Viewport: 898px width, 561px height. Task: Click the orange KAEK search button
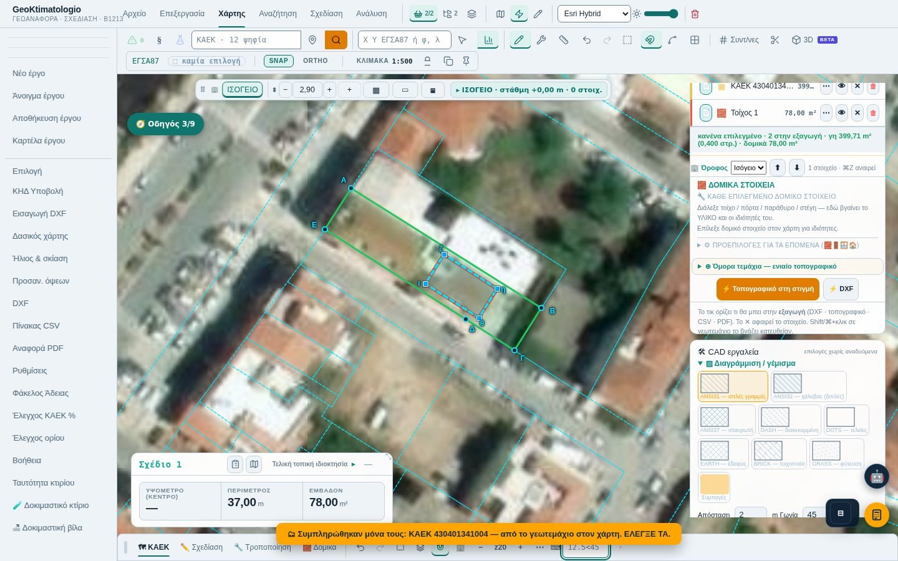click(336, 40)
